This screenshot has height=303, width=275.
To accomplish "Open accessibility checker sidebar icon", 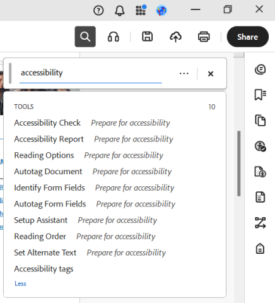I will (x=260, y=146).
